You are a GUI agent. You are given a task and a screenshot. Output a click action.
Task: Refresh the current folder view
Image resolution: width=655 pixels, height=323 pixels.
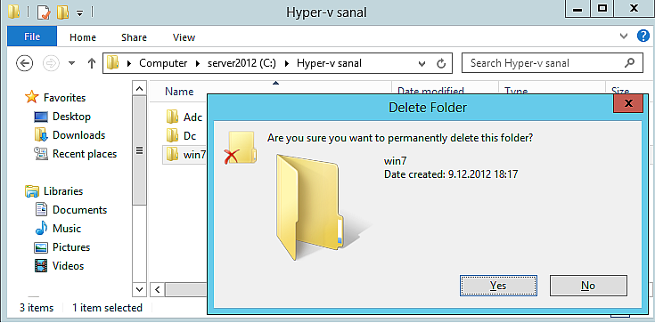pos(441,63)
